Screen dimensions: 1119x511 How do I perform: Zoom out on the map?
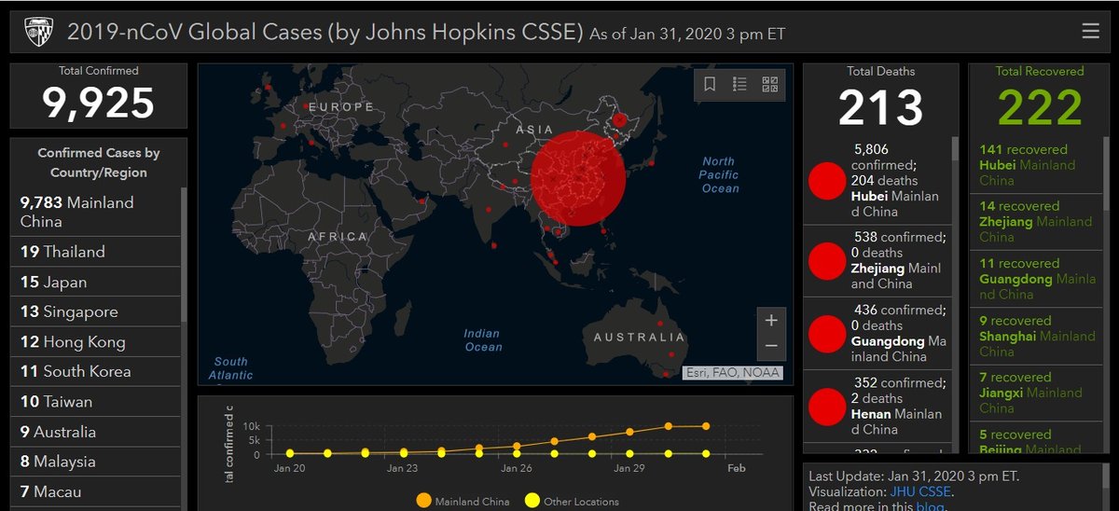tap(771, 347)
